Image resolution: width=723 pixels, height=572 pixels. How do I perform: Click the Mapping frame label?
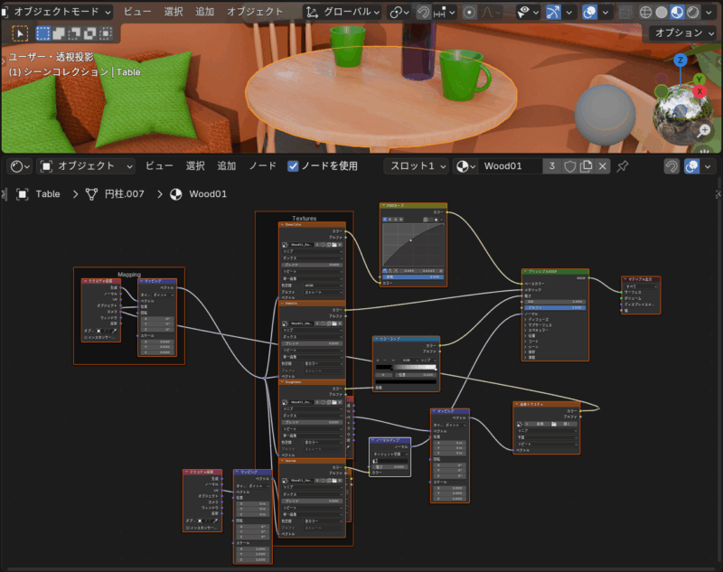[129, 274]
